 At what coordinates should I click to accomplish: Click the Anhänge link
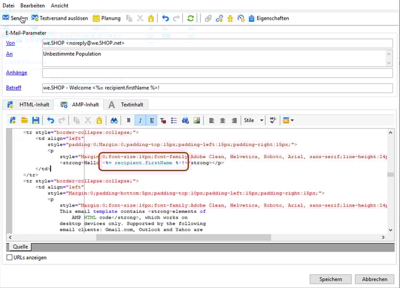pos(17,72)
